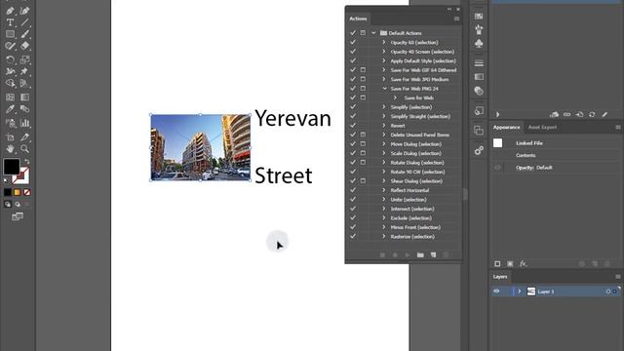Screen dimensions: 624x351
Task: Toggle checkmark for Revert action
Action: (353, 126)
